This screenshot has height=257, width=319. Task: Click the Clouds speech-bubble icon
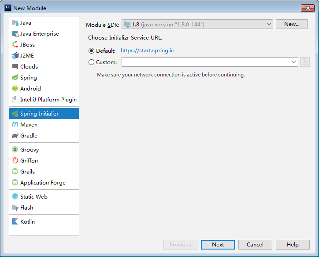click(x=15, y=66)
